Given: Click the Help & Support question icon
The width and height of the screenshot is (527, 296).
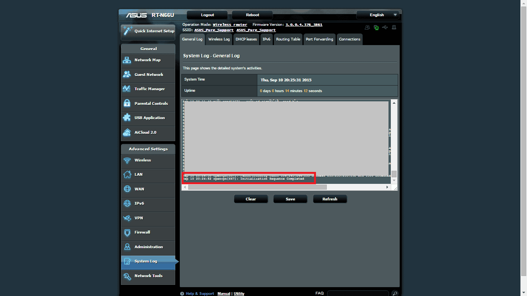Looking at the screenshot, I should (182, 294).
